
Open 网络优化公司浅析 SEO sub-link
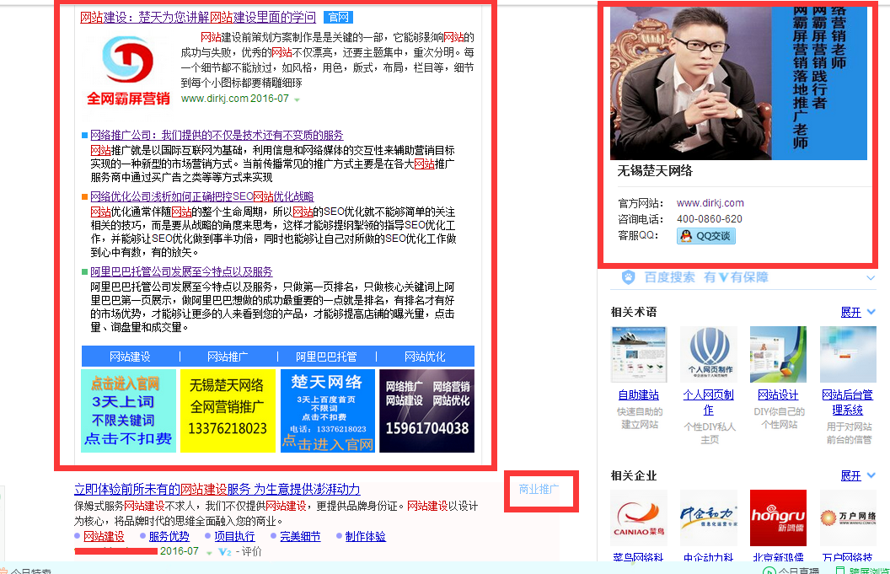pyautogui.click(x=202, y=196)
